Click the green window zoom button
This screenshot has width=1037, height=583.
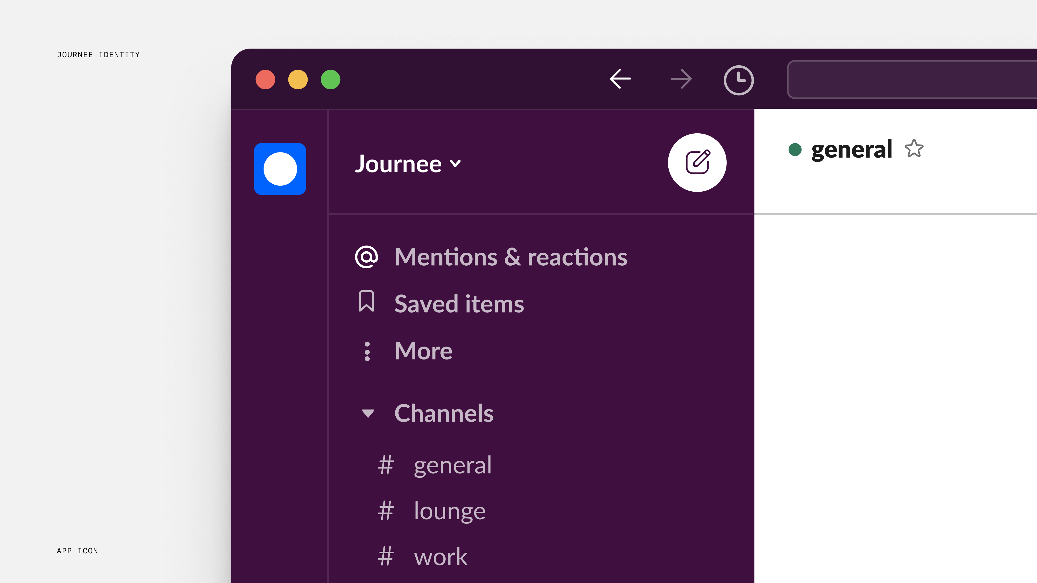[x=330, y=79]
